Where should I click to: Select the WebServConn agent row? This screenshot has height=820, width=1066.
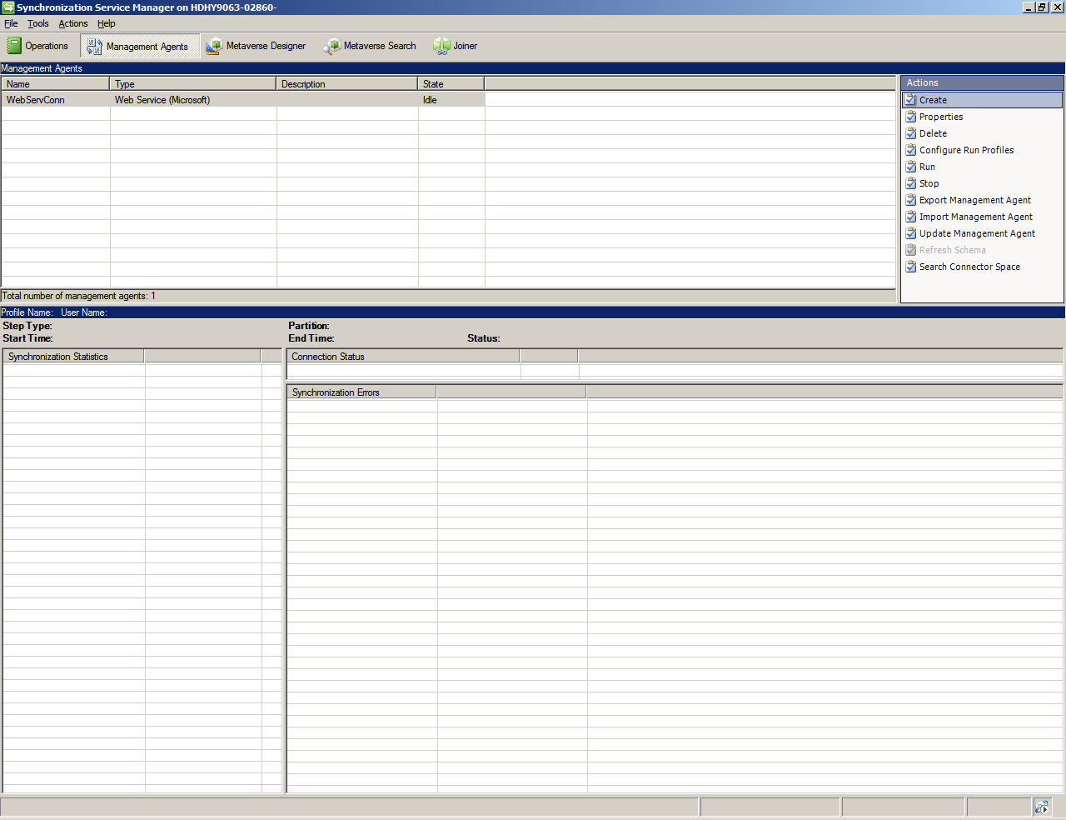pos(243,100)
